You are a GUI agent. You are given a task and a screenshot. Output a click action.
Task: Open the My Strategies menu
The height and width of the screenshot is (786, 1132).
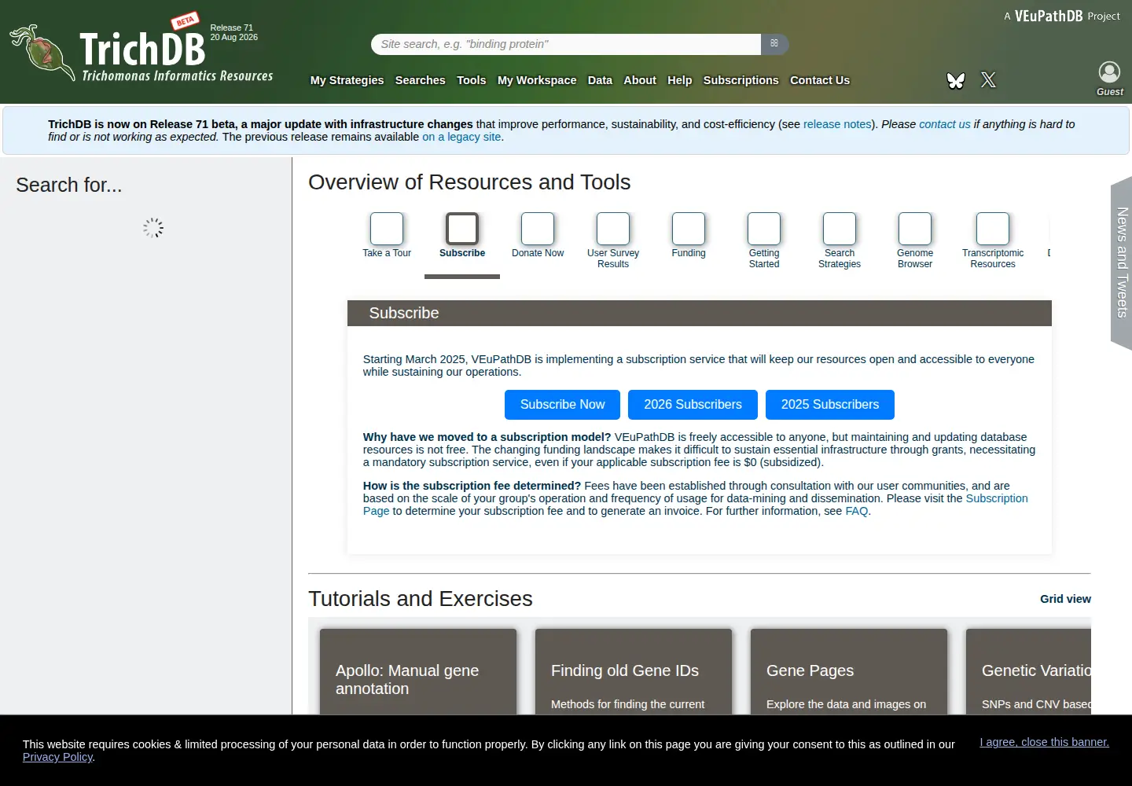tap(347, 80)
